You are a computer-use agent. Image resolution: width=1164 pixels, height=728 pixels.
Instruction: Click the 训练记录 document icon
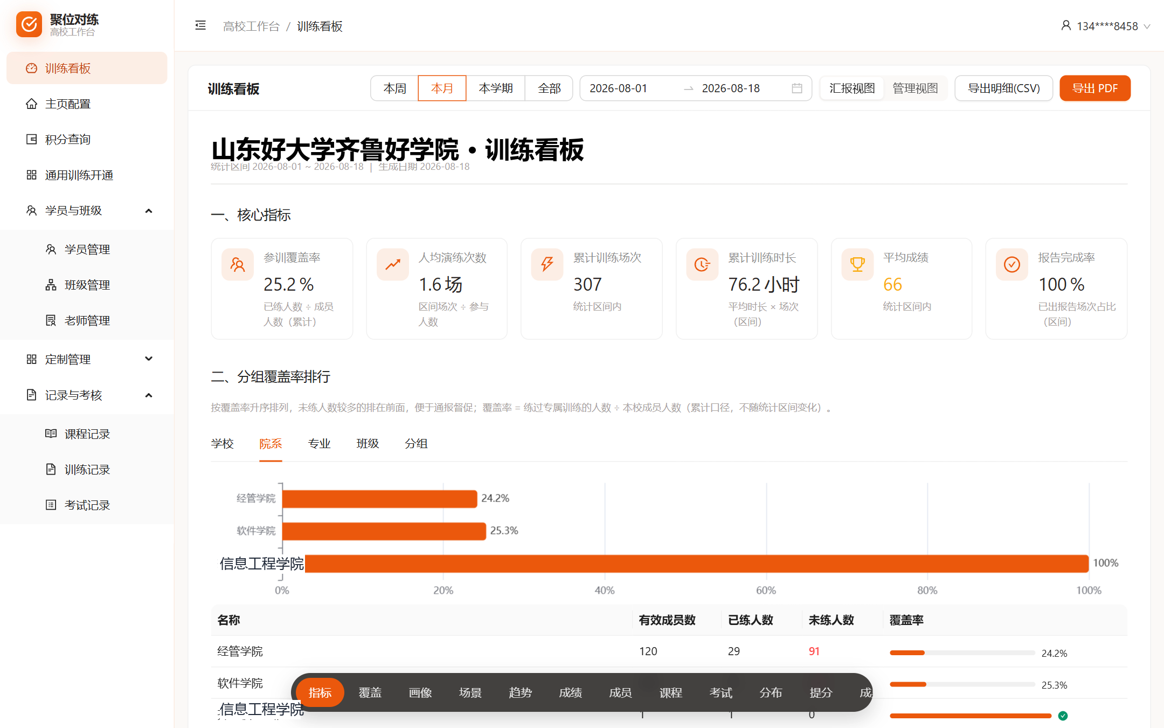click(51, 469)
